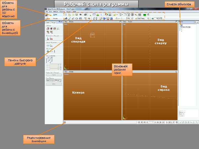This screenshot has width=199, height=149.
Task: Click the frame number field in playback bar
Action: [x=151, y=122]
